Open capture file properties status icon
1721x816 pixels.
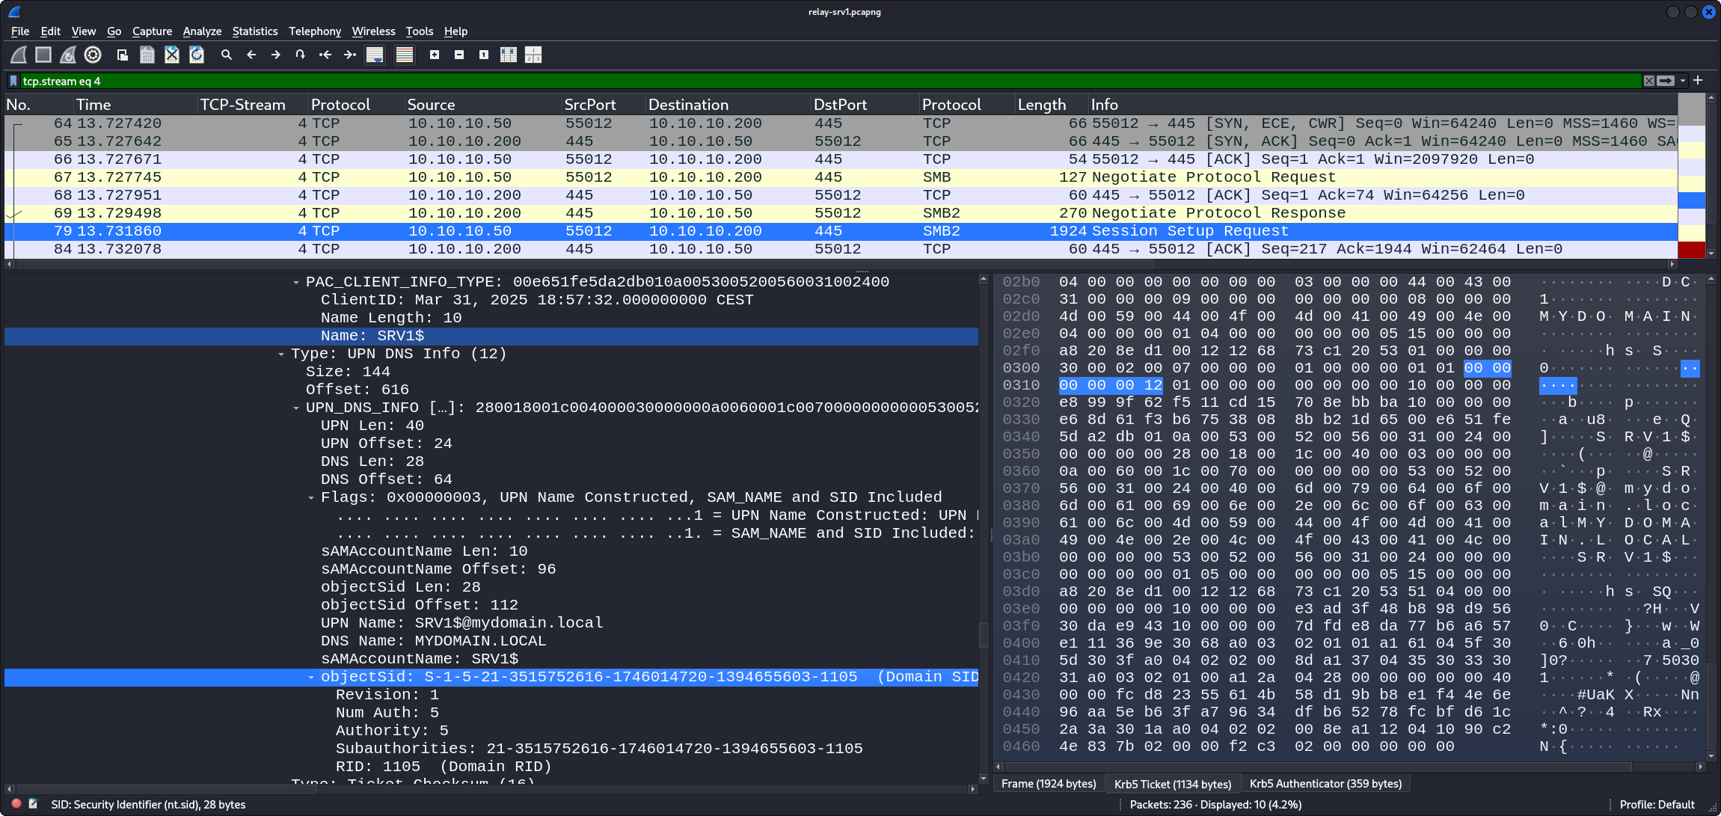[x=33, y=804]
